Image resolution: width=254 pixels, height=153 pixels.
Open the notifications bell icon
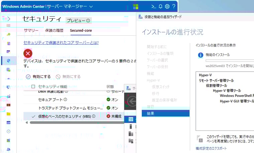[160, 6]
